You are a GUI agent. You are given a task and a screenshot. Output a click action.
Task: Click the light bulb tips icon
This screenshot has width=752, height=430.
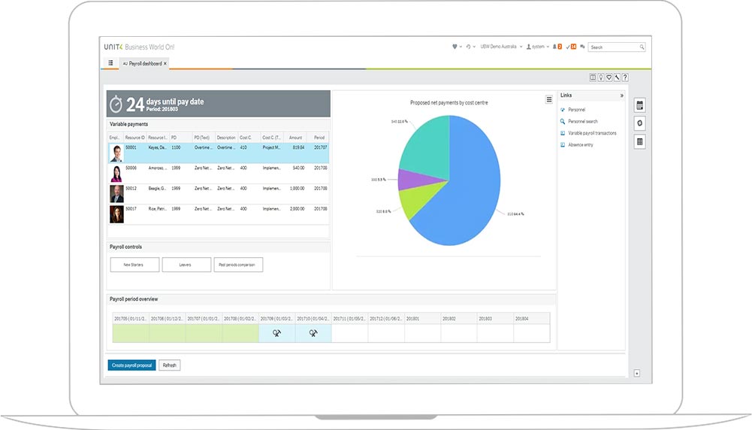601,77
